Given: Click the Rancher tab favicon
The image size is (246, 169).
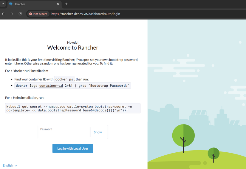Looking at the screenshot, I should point(11,4).
